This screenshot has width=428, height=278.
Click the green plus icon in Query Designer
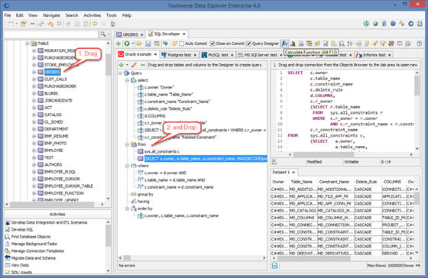(x=122, y=65)
